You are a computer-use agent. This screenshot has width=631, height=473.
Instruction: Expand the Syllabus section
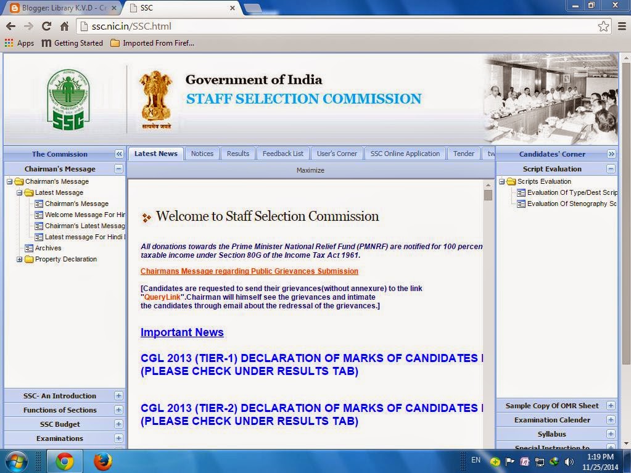point(611,434)
